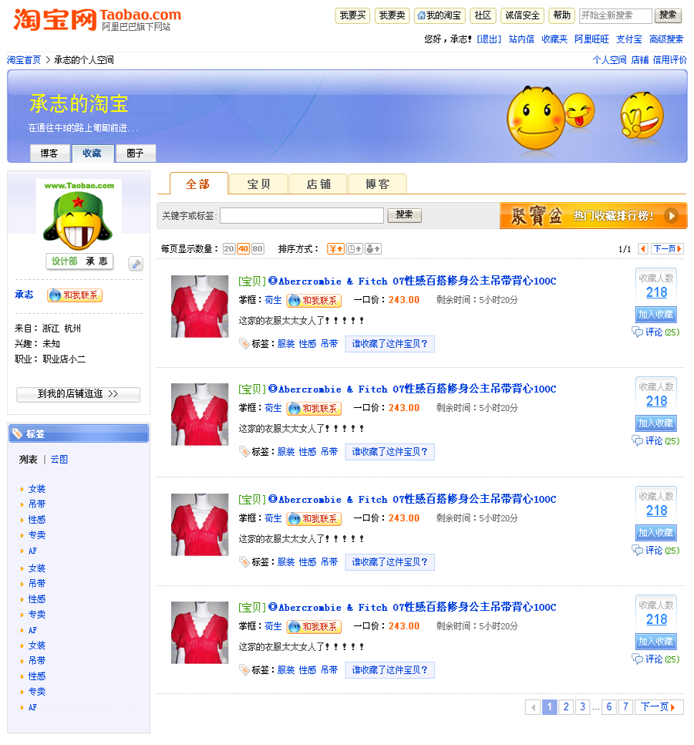
Task: Click the first listing's red dress thumbnail
Action: pyautogui.click(x=200, y=306)
